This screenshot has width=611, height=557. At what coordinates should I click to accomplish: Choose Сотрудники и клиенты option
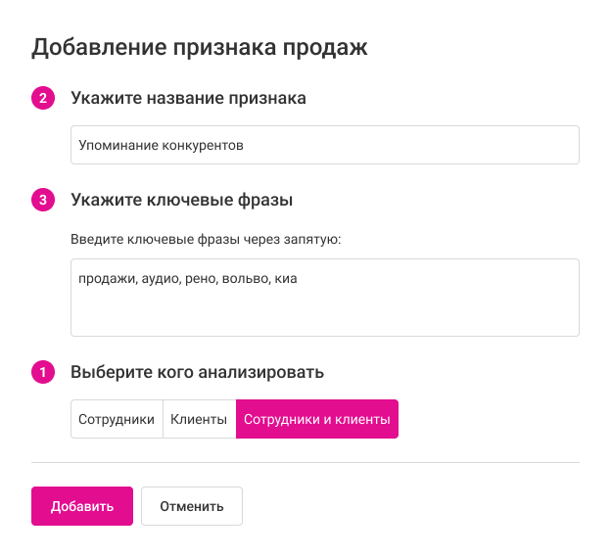click(x=317, y=419)
